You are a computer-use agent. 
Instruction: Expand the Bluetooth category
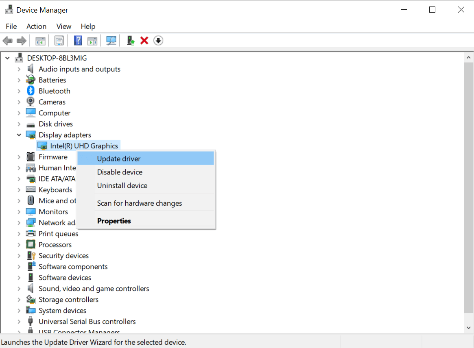pyautogui.click(x=19, y=91)
